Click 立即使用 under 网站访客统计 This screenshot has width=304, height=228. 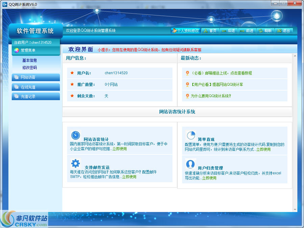[120, 149]
